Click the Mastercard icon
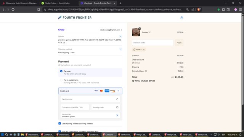Viewport: 244px width, 137px height. pyautogui.click(x=101, y=91)
